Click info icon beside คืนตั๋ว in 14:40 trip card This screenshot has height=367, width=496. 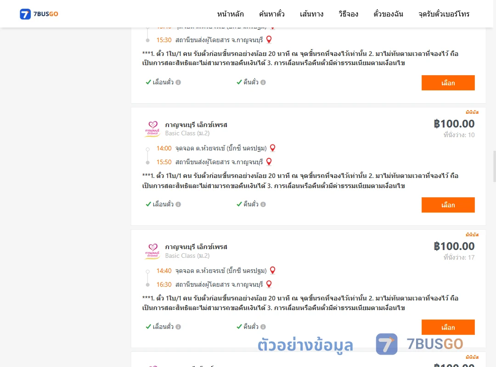click(x=263, y=327)
